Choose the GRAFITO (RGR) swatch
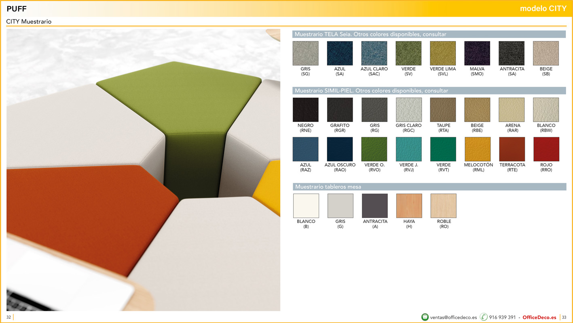Image resolution: width=573 pixels, height=323 pixels. (x=340, y=110)
